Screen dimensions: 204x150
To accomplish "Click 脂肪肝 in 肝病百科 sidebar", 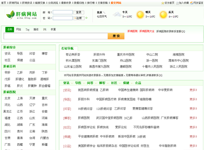I will click(x=32, y=79).
